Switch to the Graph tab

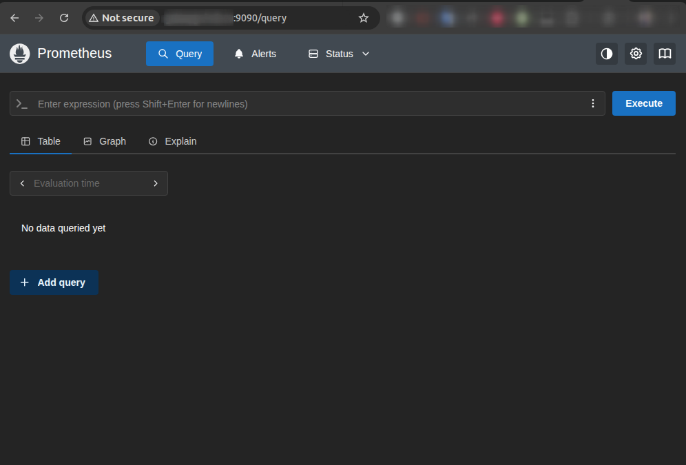pyautogui.click(x=105, y=141)
